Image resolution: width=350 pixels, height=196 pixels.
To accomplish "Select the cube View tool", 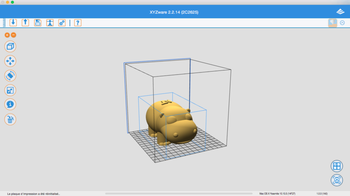I will click(10, 46).
